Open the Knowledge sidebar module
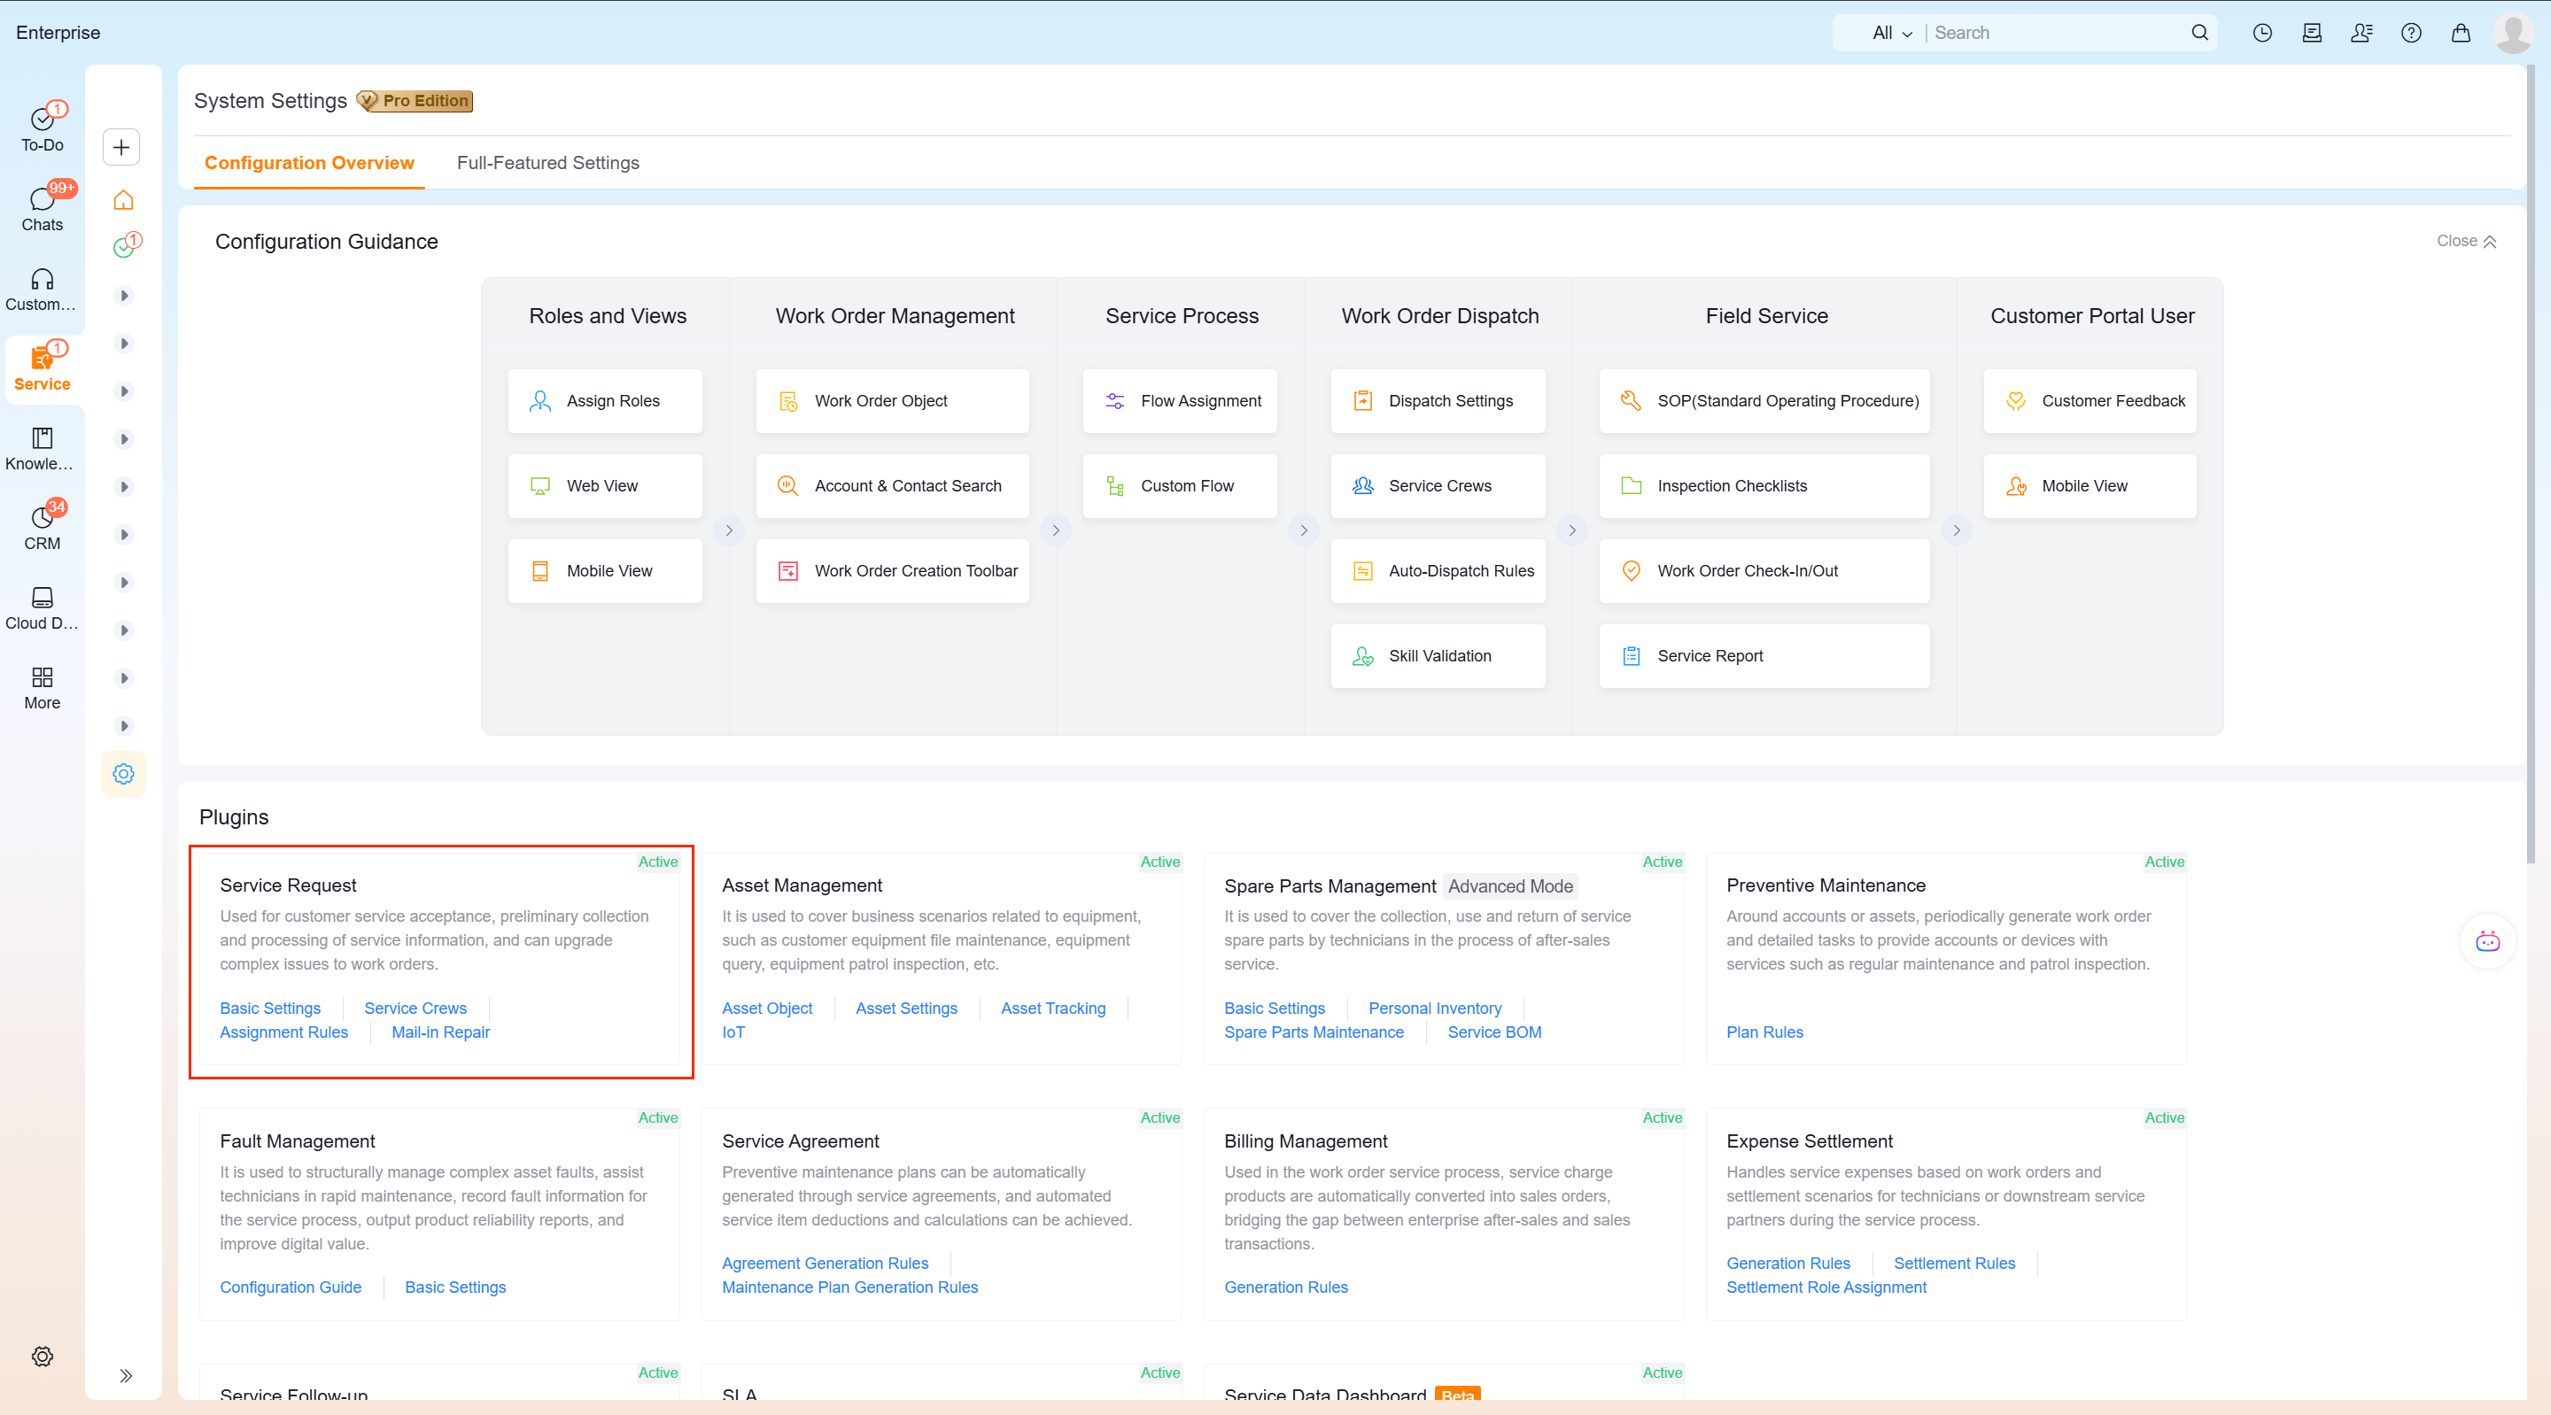This screenshot has height=1415, width=2551. point(42,449)
